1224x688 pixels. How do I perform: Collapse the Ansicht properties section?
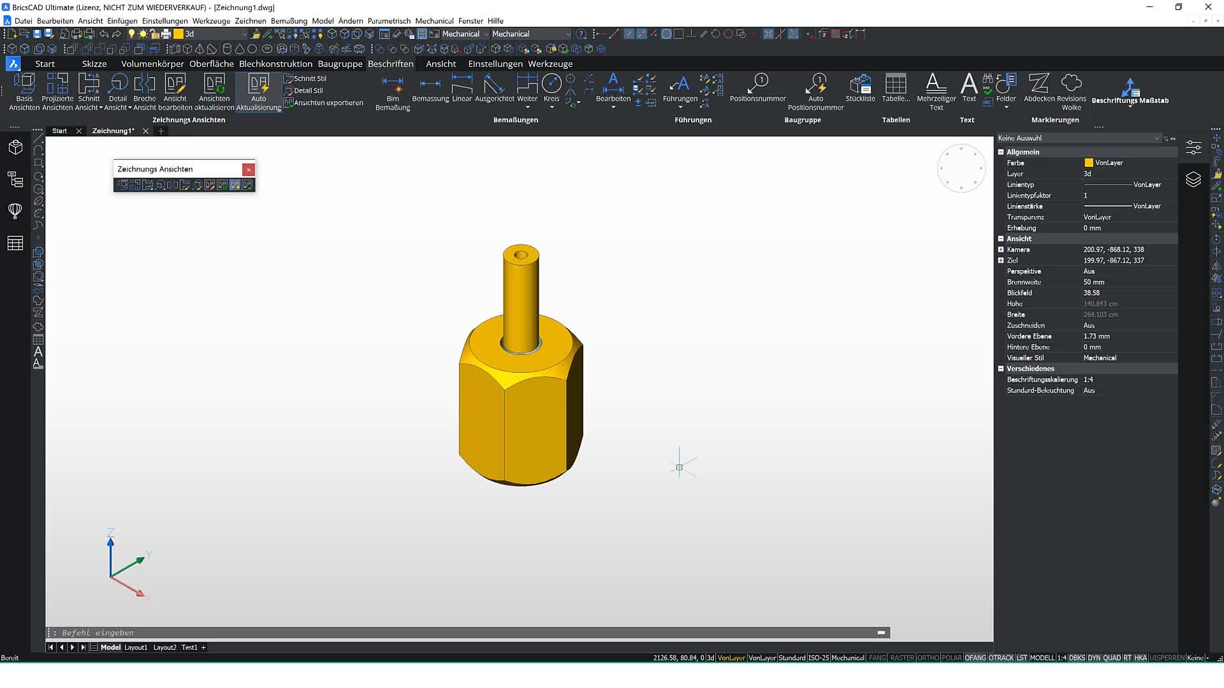(1001, 238)
